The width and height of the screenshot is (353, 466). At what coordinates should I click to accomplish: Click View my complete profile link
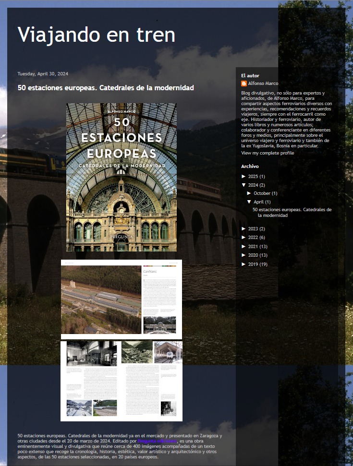click(x=267, y=153)
